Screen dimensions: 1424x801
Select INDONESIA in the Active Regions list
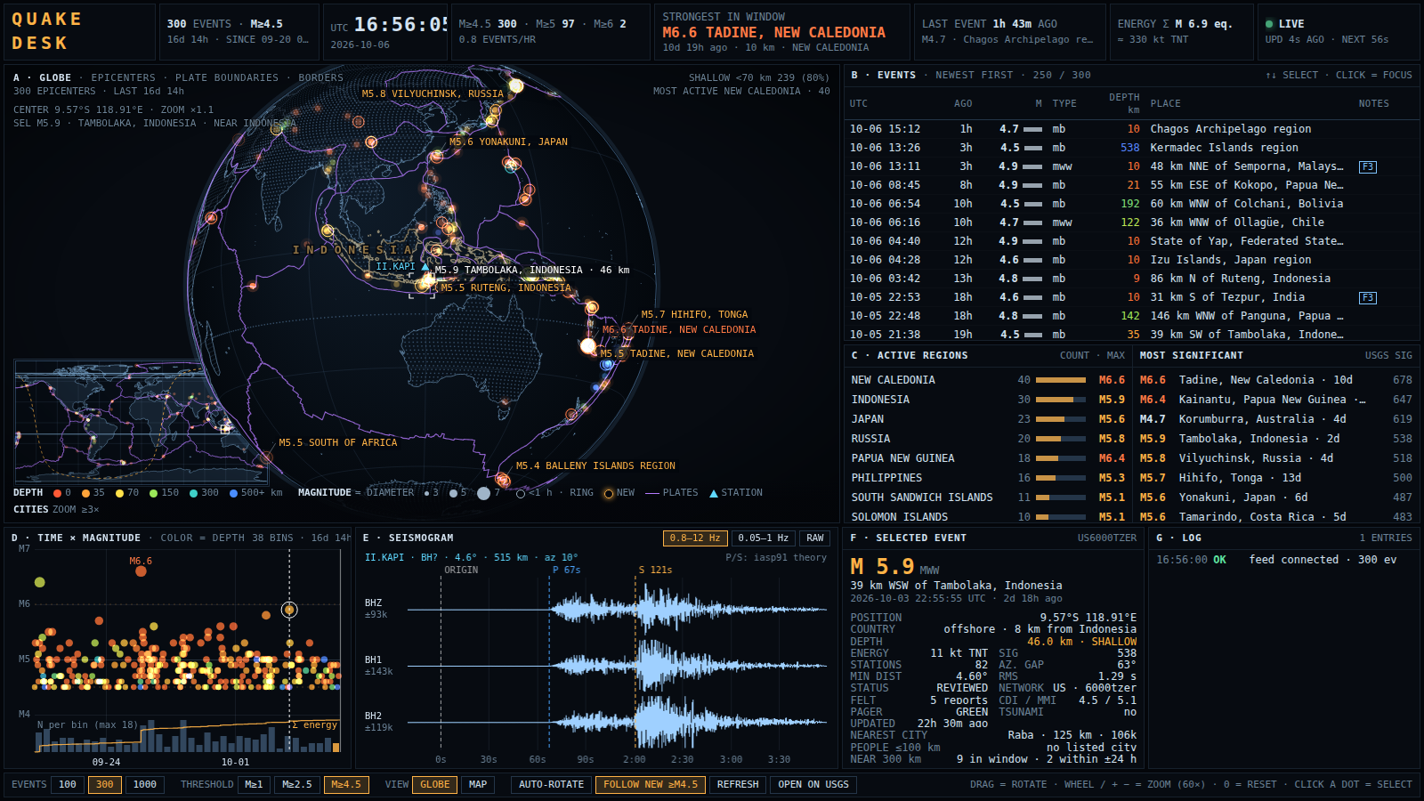tap(988, 400)
